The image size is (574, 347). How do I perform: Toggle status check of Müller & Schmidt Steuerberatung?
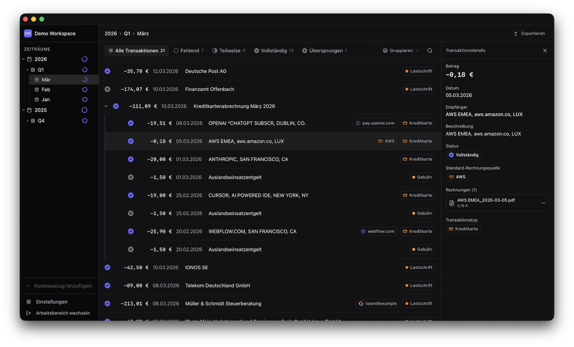pyautogui.click(x=107, y=303)
